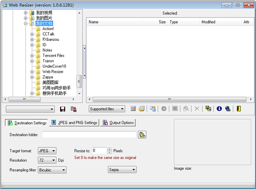Click the exit door icon
Screen dimensions: 256x189
point(239,109)
